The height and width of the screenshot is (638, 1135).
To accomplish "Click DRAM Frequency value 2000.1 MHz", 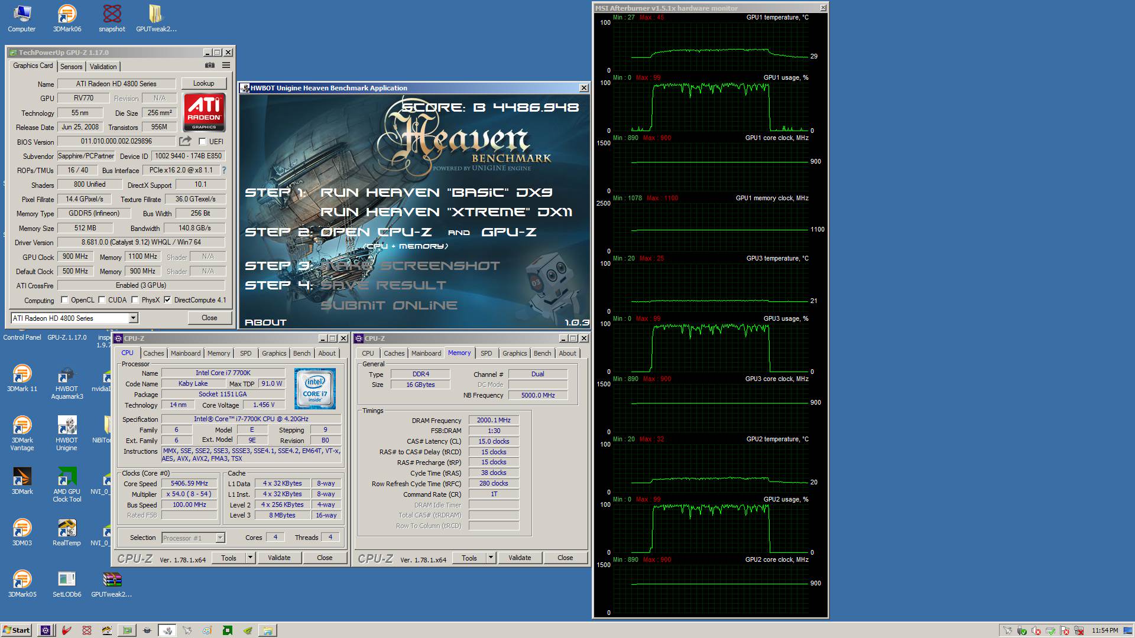I will coord(494,420).
